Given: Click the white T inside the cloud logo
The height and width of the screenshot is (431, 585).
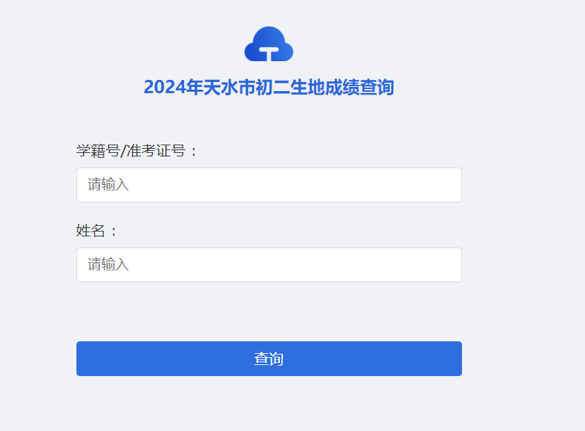Looking at the screenshot, I should click(x=269, y=51).
